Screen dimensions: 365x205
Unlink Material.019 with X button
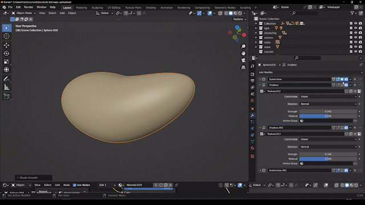(171, 185)
